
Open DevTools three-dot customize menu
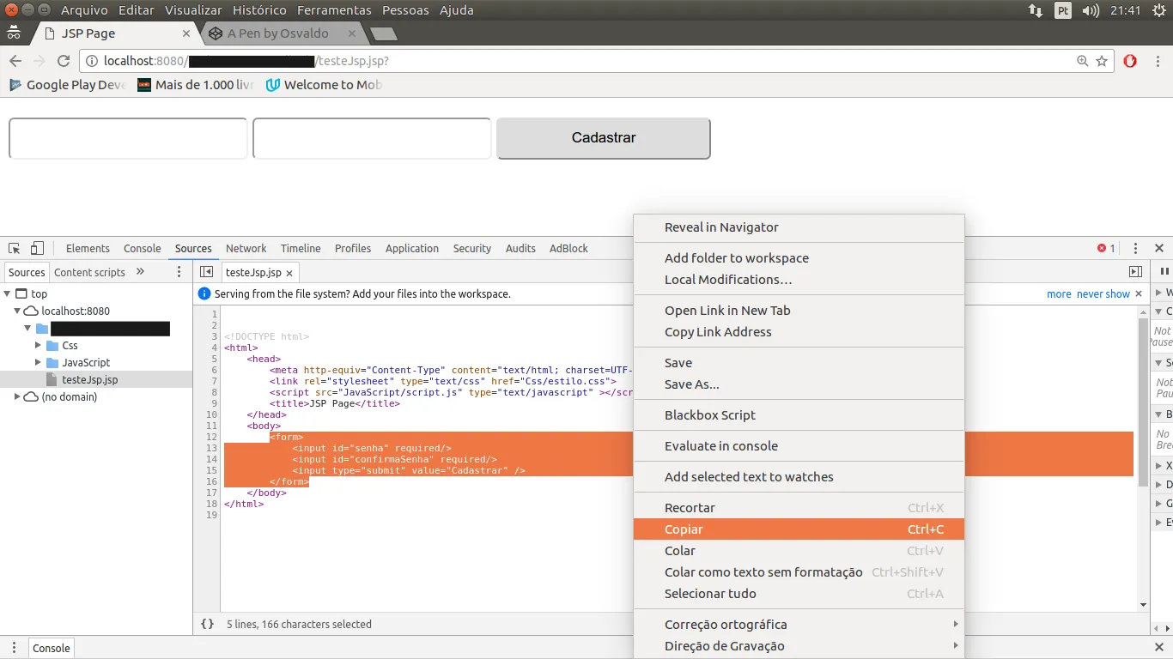tap(1136, 248)
